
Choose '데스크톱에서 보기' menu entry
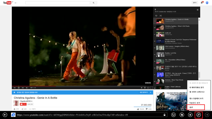point(196,99)
